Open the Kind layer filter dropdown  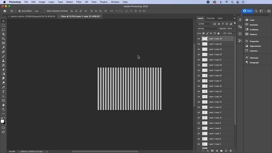(x=205, y=24)
